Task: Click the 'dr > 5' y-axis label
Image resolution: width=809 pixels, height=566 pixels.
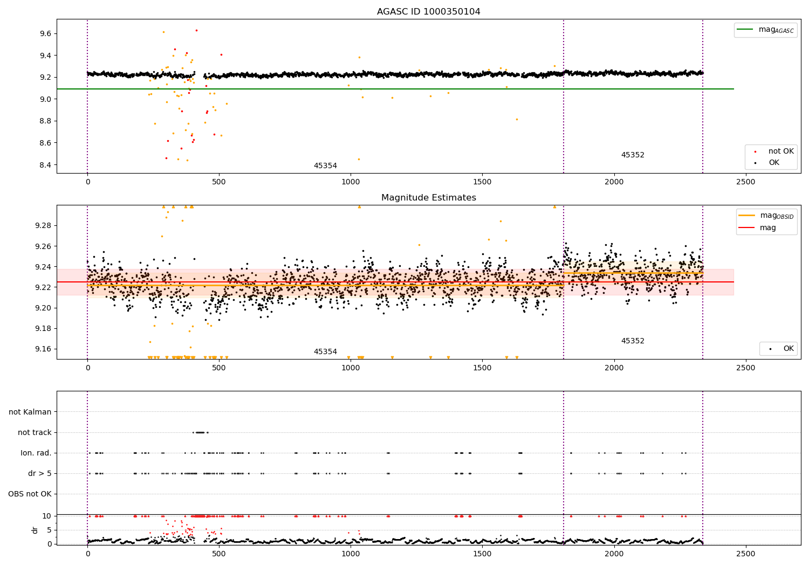Action: tap(40, 474)
